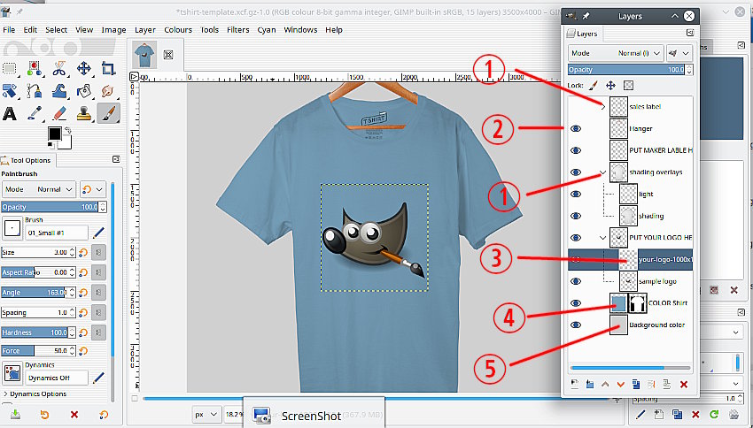753x428 pixels.
Task: Reset Angle to default
Action: (x=83, y=293)
